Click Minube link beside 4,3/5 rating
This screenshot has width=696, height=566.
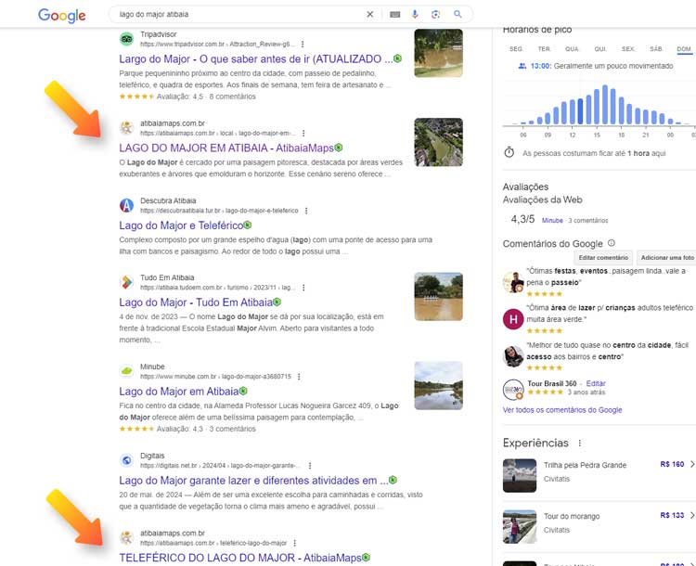[552, 220]
